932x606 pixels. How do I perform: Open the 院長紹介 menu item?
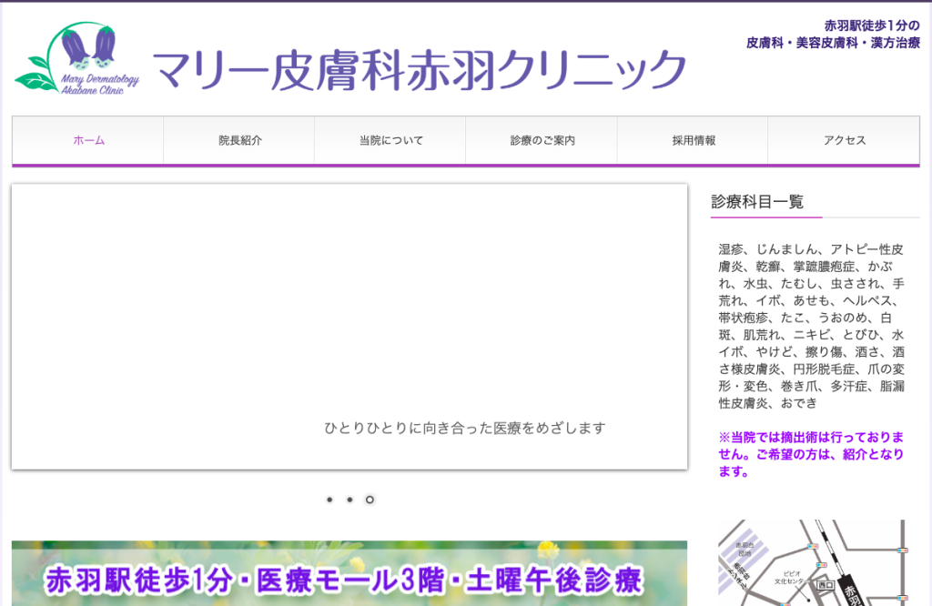pyautogui.click(x=239, y=140)
